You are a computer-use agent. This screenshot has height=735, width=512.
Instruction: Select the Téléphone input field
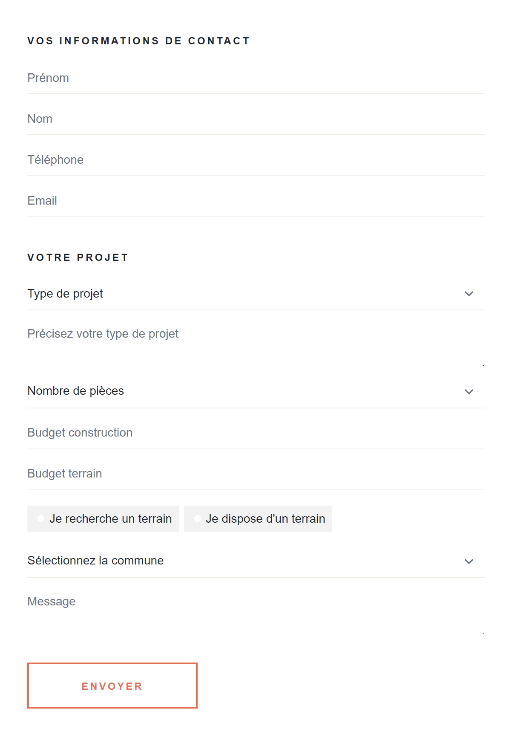click(256, 160)
